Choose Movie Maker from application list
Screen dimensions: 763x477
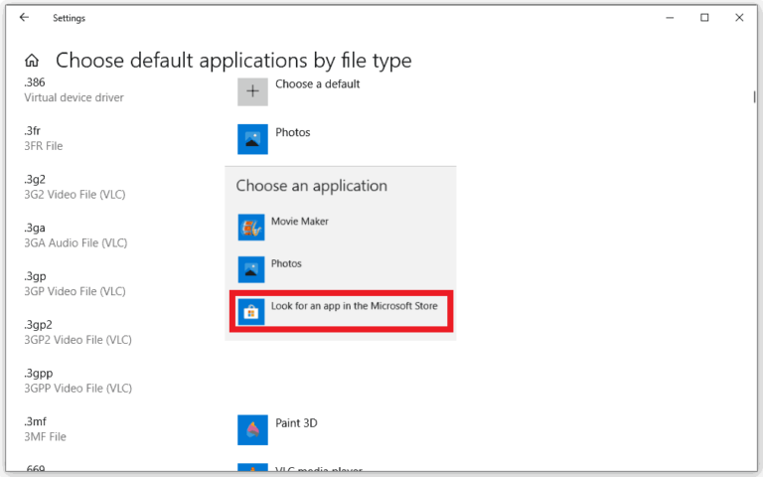coord(299,222)
